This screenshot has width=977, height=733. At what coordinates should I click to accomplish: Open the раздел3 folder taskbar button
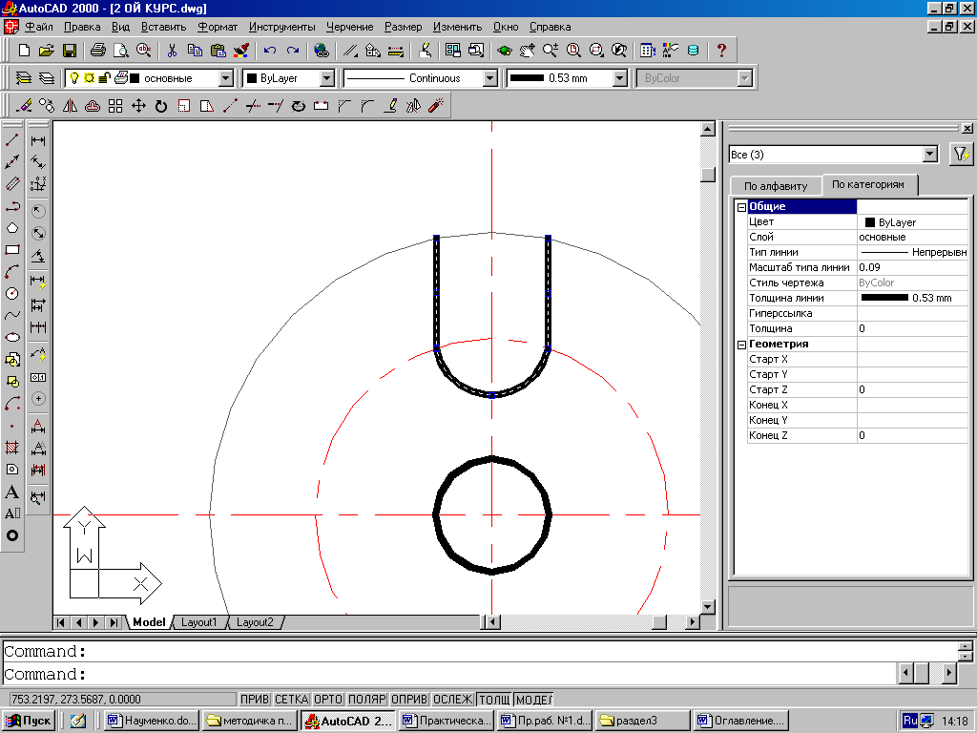click(643, 721)
